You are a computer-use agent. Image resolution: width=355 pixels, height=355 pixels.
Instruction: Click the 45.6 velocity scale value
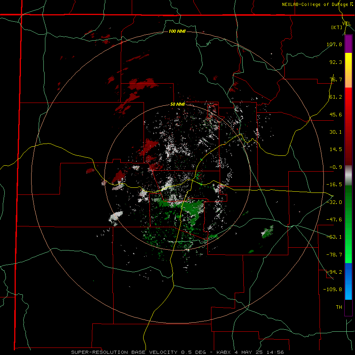click(x=336, y=114)
